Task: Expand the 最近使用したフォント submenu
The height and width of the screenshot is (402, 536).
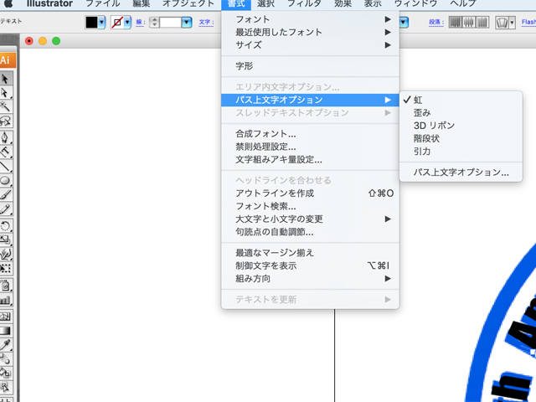Action: (310, 32)
